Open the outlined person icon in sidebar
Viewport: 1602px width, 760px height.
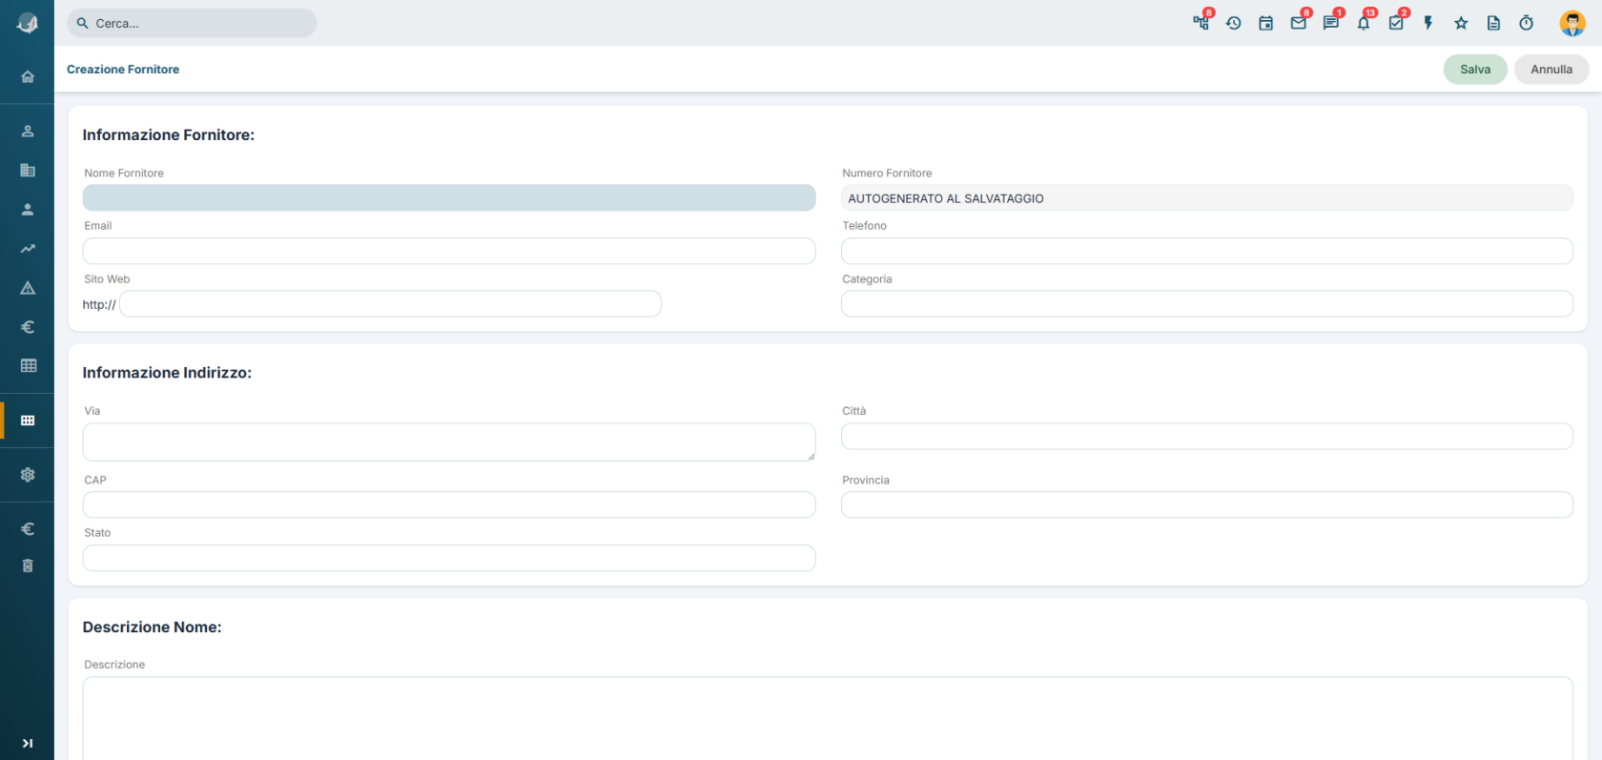(28, 131)
